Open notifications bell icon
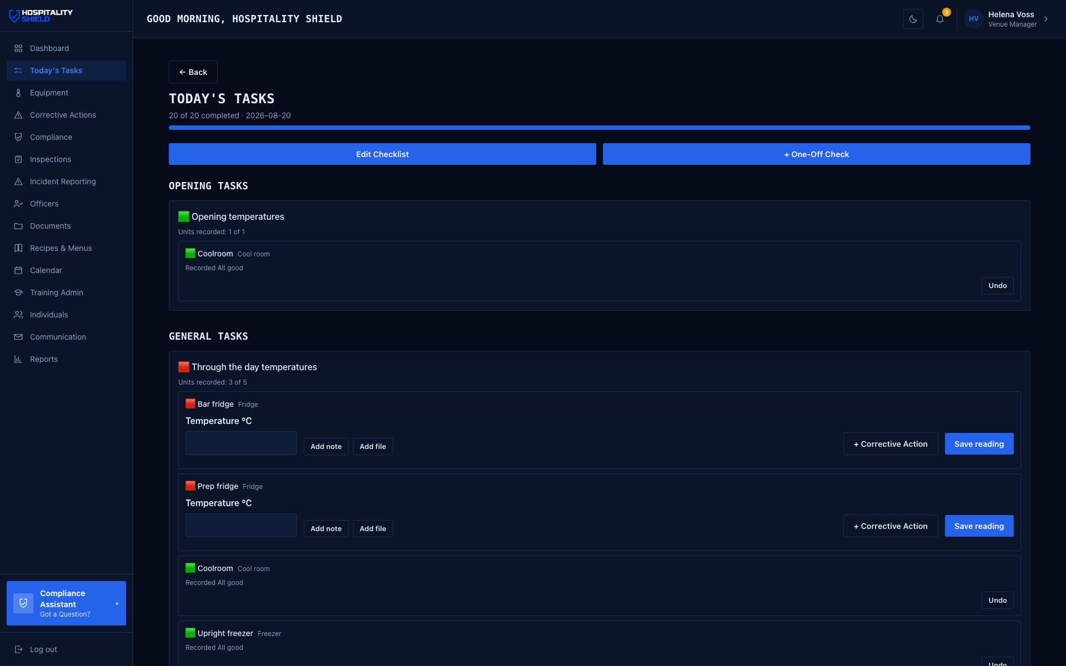The height and width of the screenshot is (666, 1066). coord(939,19)
